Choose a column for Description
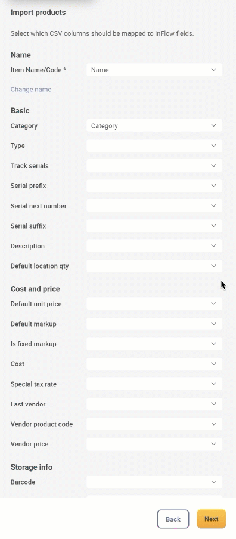236x539 pixels. coord(154,246)
